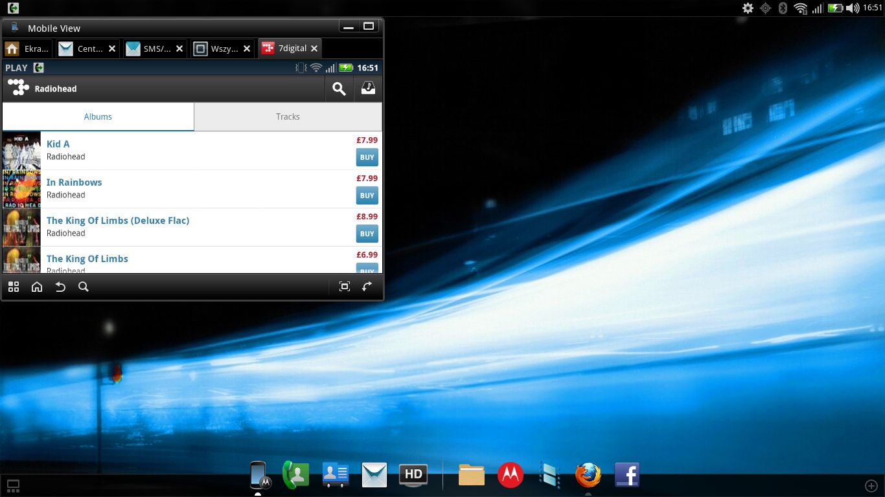Buy the Kid A album
Image resolution: width=885 pixels, height=497 pixels.
coord(367,157)
